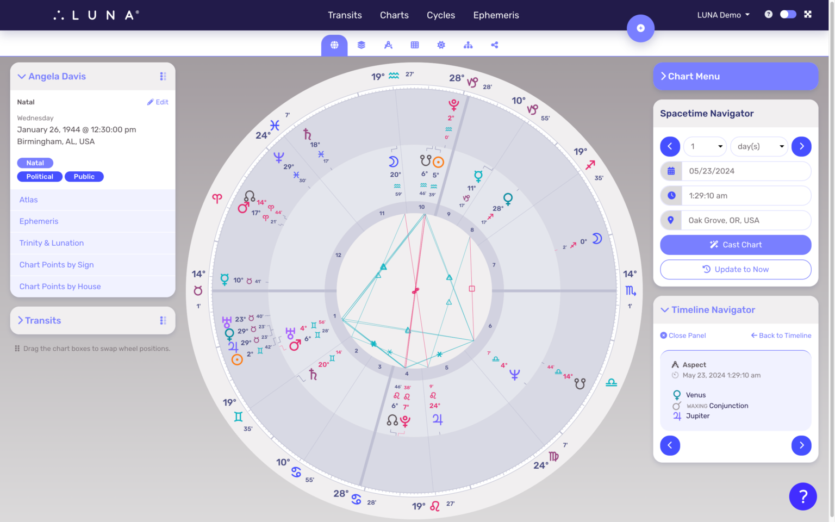Select the Political tag badge
The image size is (835, 522).
pyautogui.click(x=39, y=176)
